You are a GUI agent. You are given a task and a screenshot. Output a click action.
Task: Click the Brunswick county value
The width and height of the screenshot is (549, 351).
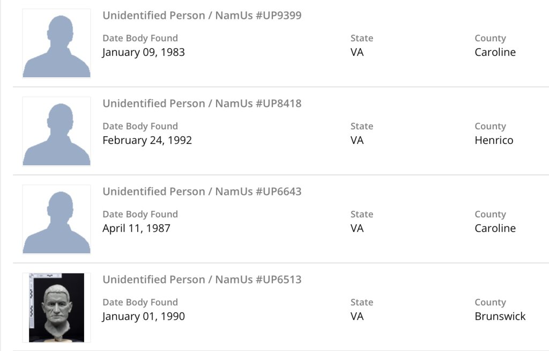point(500,316)
